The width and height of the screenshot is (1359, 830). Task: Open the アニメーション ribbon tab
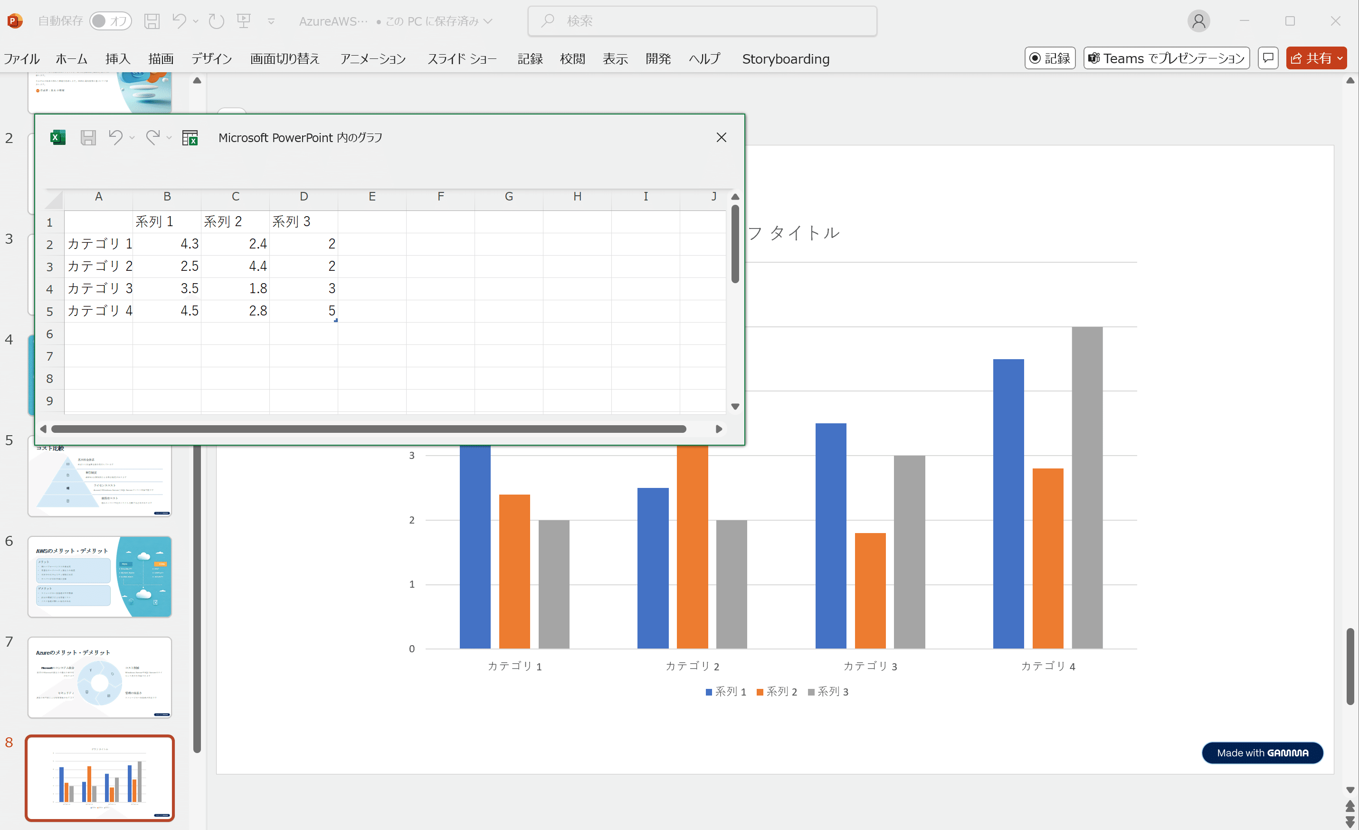(x=373, y=58)
